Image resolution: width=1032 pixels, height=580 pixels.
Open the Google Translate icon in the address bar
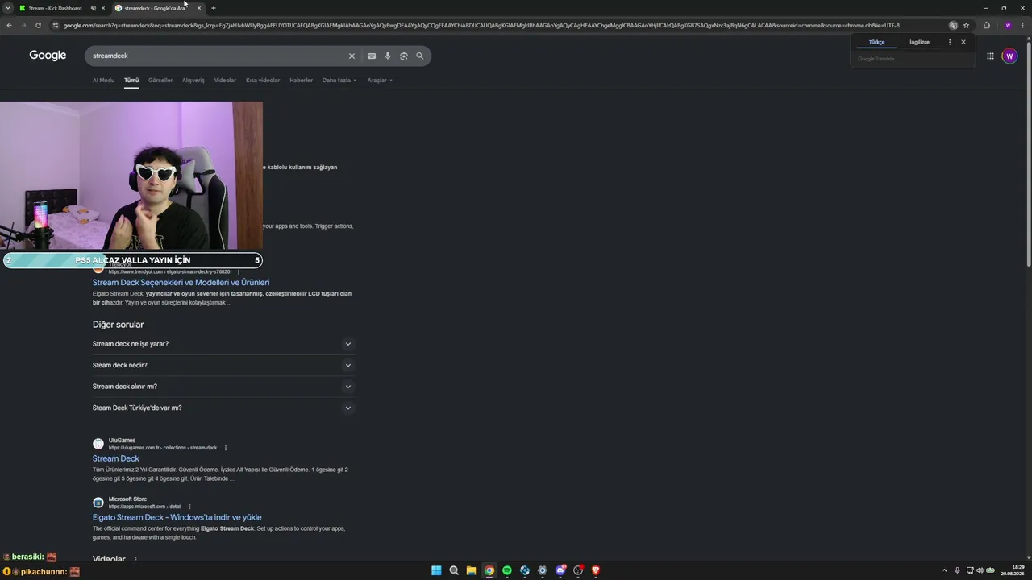point(953,25)
